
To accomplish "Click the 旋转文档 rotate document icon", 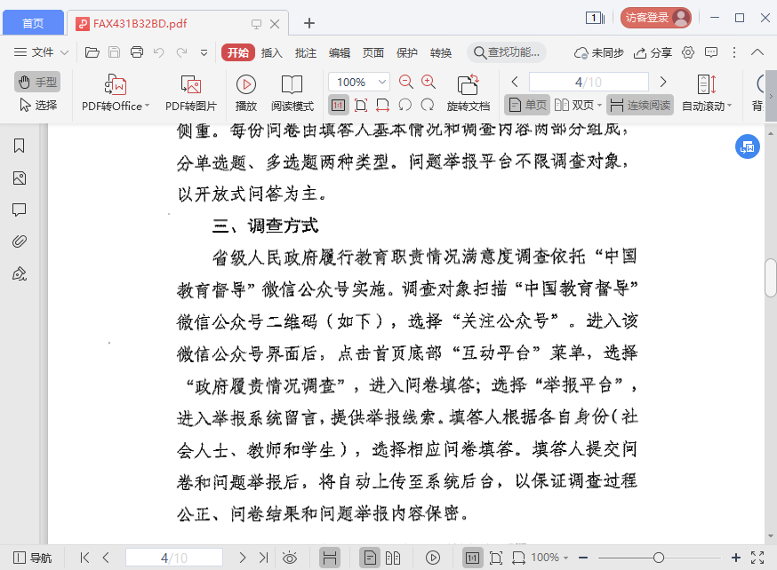I will click(468, 94).
